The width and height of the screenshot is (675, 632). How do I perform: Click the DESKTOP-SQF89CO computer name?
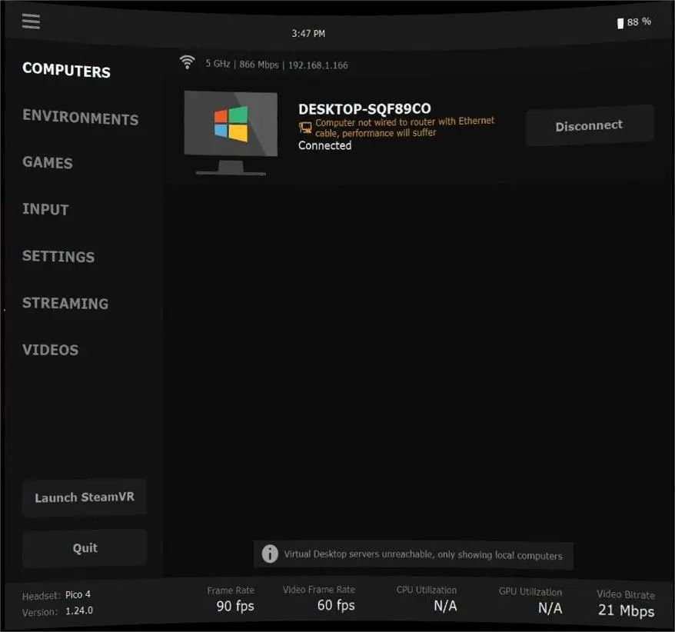coord(364,109)
